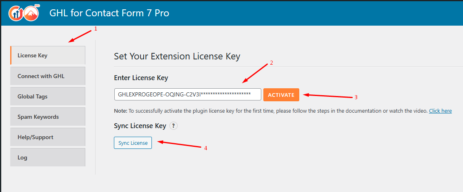This screenshot has width=463, height=192.
Task: Click the "Enter License Key" label
Action: (141, 78)
